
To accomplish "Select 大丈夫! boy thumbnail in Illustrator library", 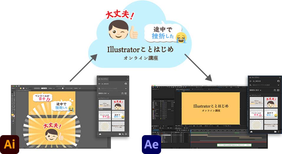I will [x=118, y=105].
